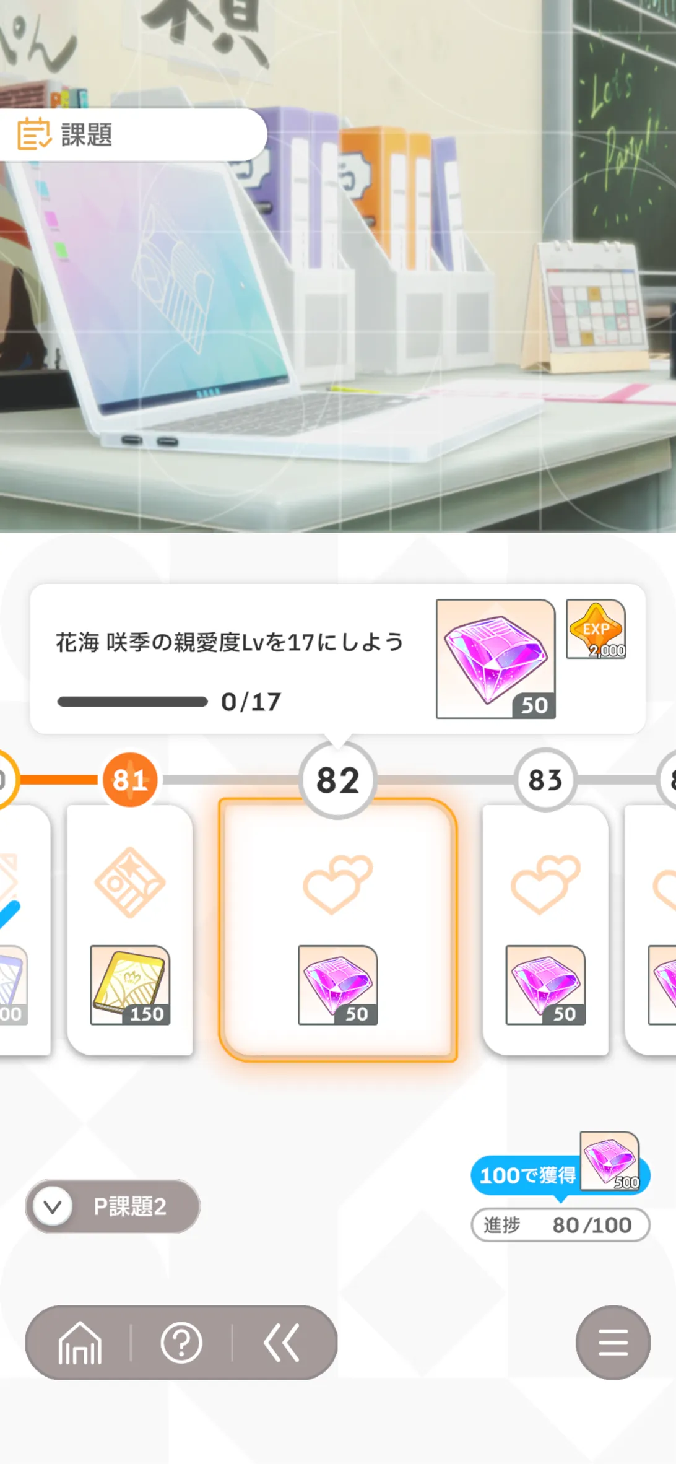Tap the double heart icon on card 83

(x=545, y=884)
